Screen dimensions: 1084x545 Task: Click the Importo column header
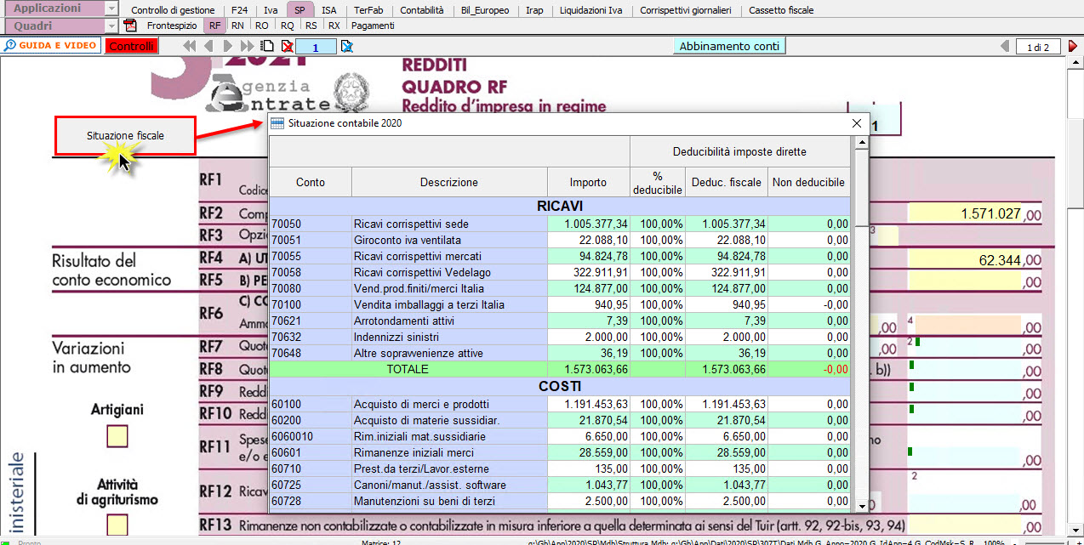[589, 182]
